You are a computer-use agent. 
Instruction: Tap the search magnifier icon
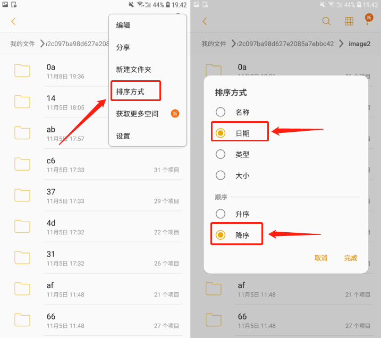pos(326,21)
